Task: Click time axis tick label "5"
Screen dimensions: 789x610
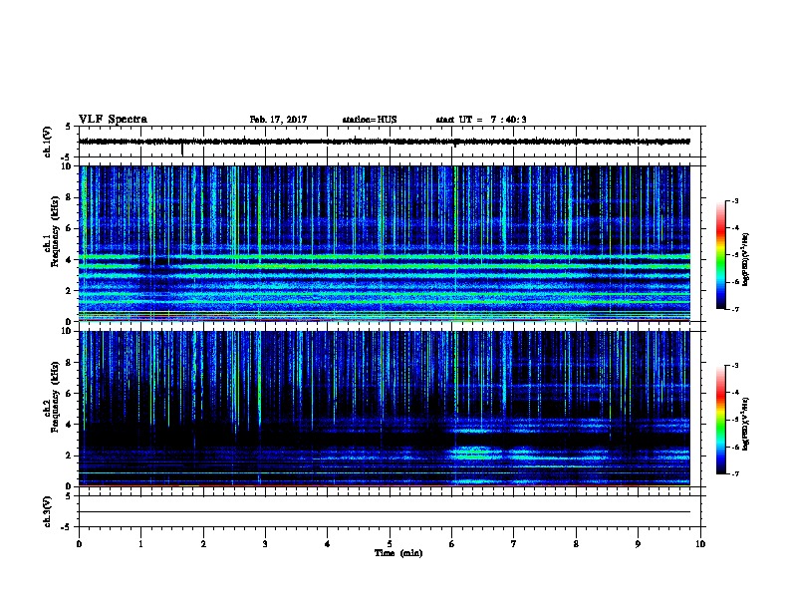Action: pos(390,544)
